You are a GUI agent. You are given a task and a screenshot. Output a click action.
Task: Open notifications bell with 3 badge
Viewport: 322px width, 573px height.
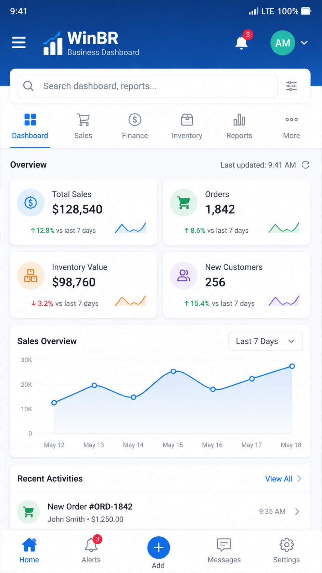[243, 41]
